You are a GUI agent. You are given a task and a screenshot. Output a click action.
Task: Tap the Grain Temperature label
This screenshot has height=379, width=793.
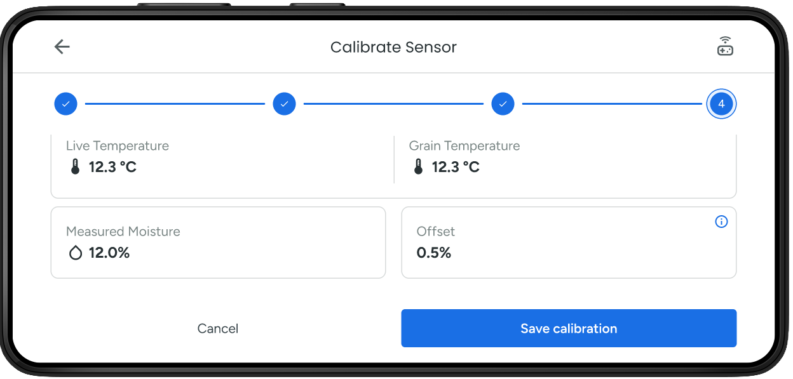(464, 146)
